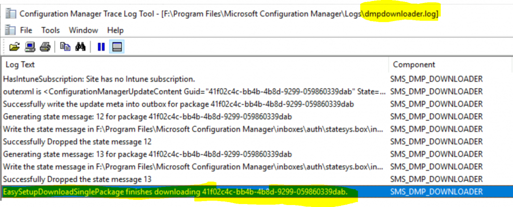Screen dimensions: 513x207
Task: Click the dmpdownloader.log title bar text
Action: pos(400,13)
